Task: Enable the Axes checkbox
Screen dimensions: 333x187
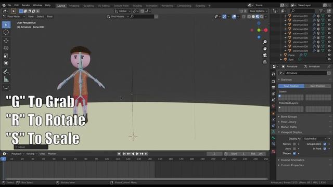Action: (294, 149)
